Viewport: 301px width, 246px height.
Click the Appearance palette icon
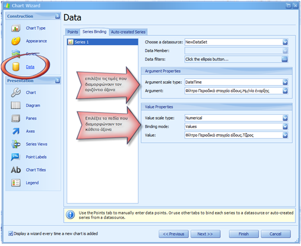pos(16,41)
